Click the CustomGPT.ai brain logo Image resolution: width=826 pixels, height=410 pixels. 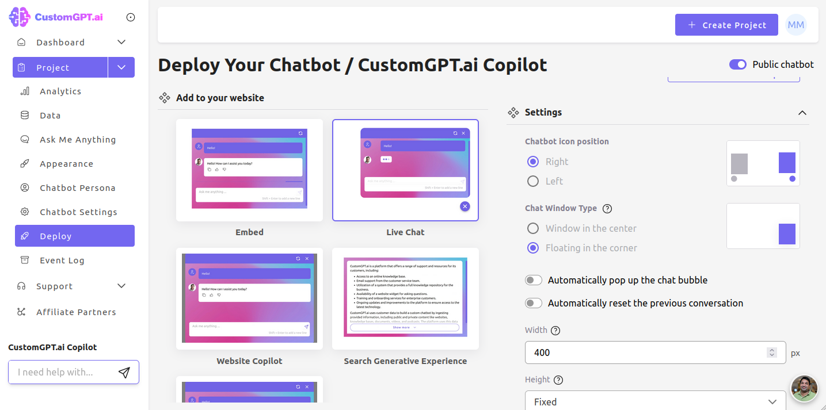pos(20,17)
